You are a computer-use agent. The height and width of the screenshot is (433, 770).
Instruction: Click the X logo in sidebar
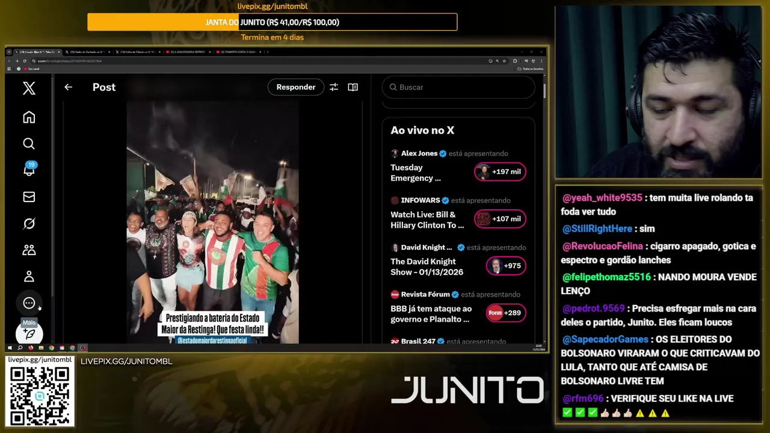[x=29, y=88]
